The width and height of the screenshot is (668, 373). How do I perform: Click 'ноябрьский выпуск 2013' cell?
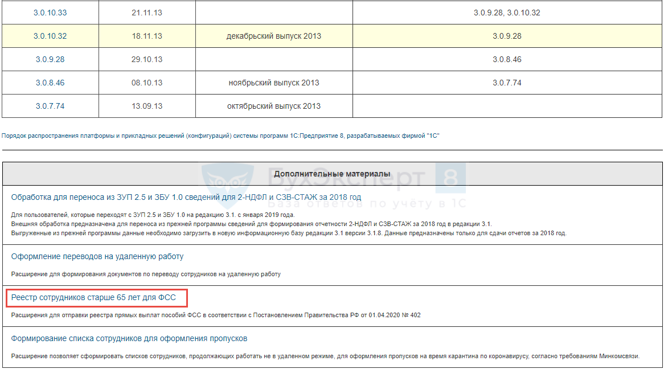click(x=273, y=83)
